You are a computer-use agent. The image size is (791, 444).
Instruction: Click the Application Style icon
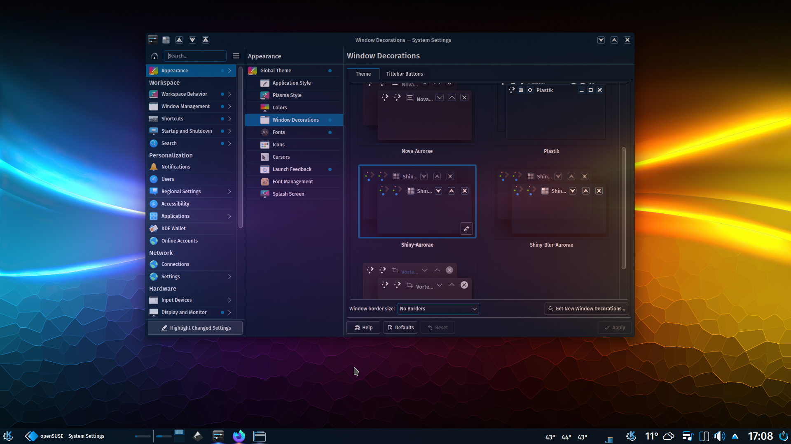coord(265,83)
